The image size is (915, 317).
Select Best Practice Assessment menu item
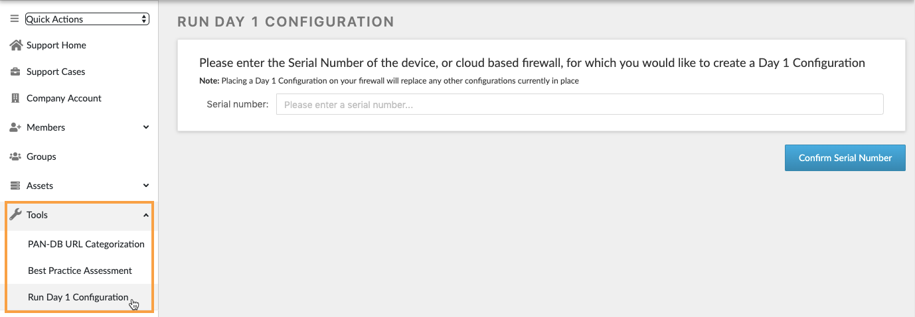[x=80, y=271]
